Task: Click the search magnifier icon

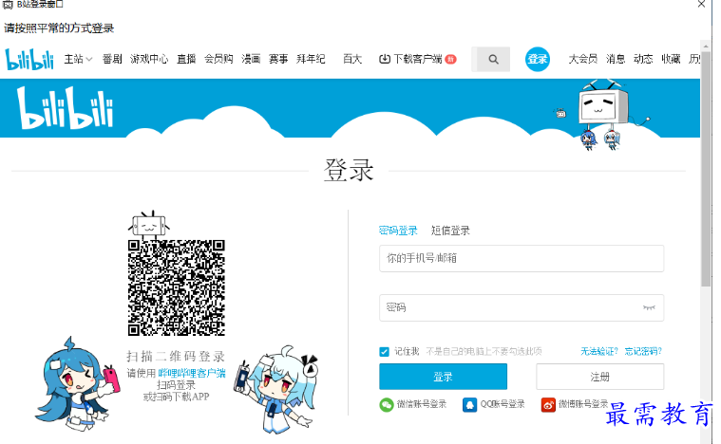Action: pyautogui.click(x=493, y=59)
